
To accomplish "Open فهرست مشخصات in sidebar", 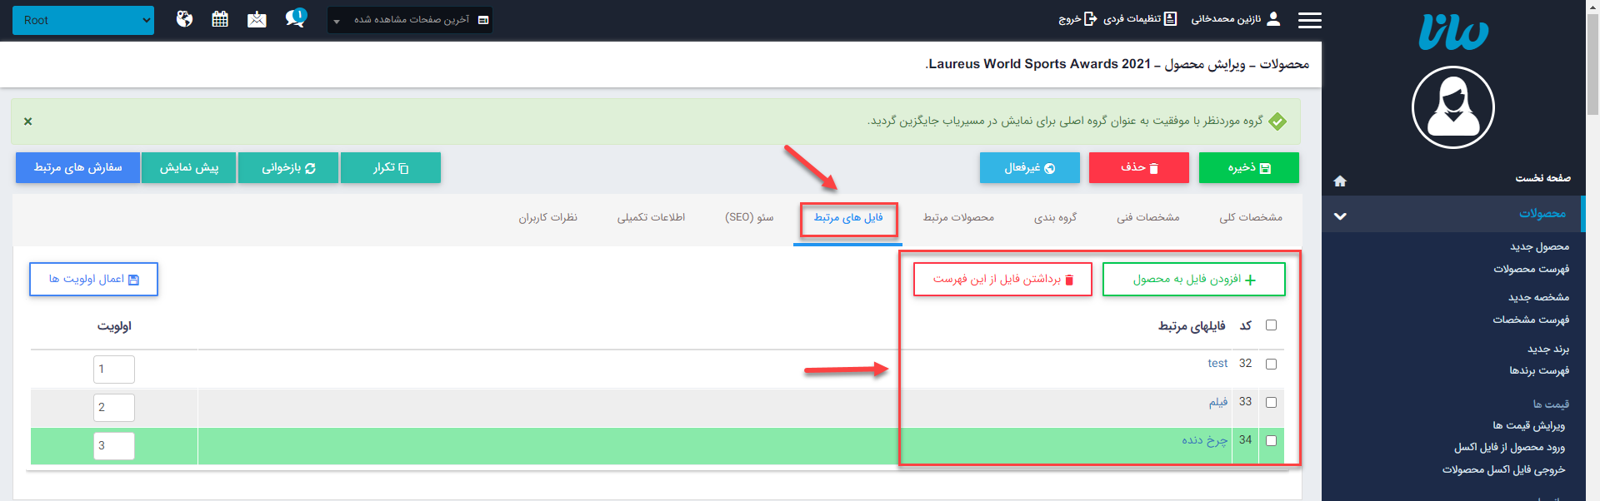I will point(1531,320).
